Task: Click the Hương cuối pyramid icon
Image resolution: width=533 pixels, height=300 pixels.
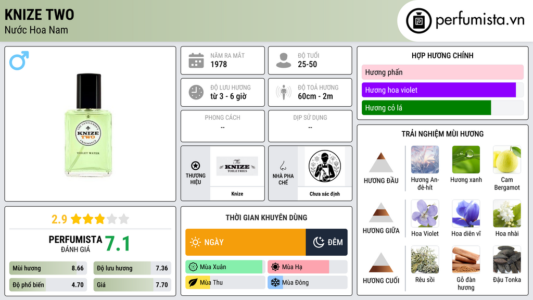Action: (381, 262)
